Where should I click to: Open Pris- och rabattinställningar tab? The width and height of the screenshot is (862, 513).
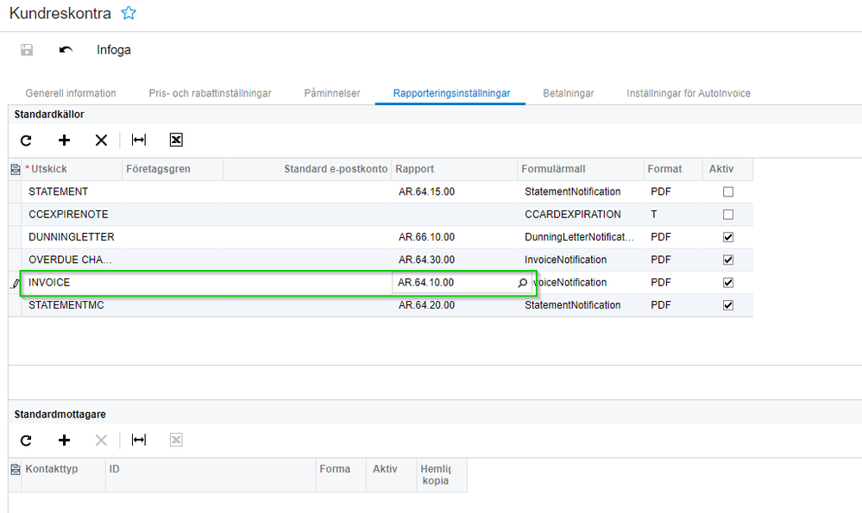click(x=210, y=93)
